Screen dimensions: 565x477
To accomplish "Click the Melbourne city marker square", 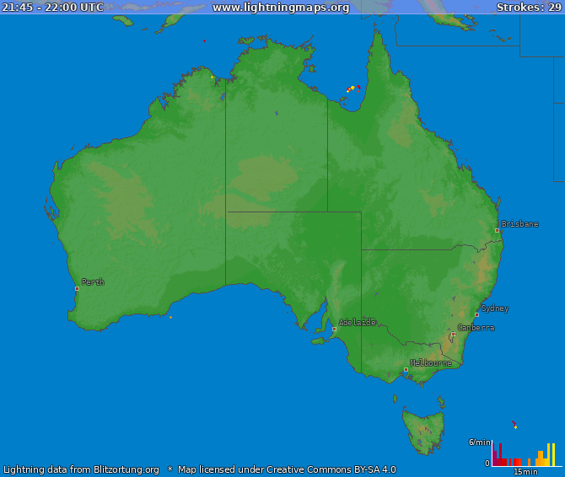I will [x=406, y=369].
